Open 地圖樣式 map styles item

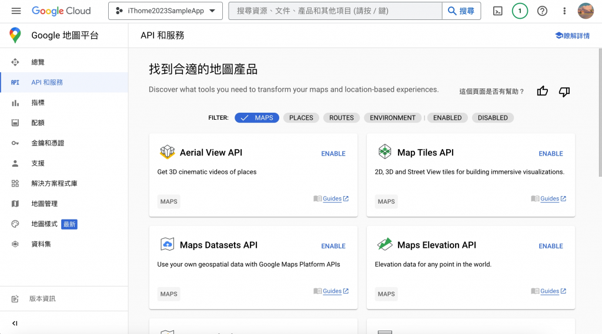pyautogui.click(x=64, y=224)
